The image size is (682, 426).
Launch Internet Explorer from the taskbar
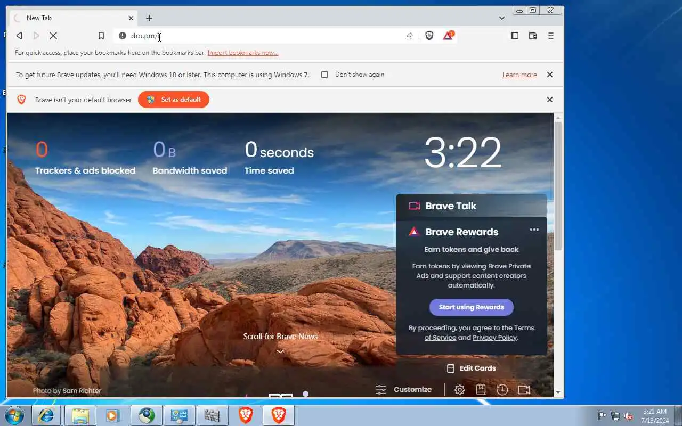point(47,415)
